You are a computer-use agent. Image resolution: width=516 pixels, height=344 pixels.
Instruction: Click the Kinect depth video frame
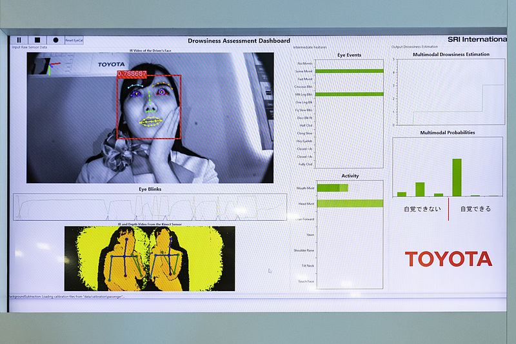(x=150, y=258)
